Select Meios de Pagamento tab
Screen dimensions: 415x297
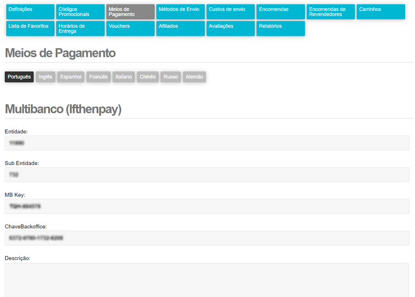pos(131,11)
